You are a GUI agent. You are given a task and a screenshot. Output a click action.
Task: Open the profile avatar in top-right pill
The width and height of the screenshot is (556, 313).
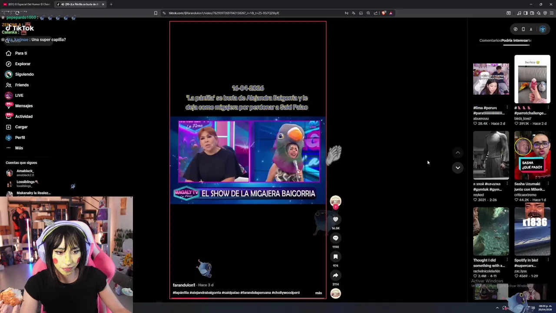[x=543, y=29]
